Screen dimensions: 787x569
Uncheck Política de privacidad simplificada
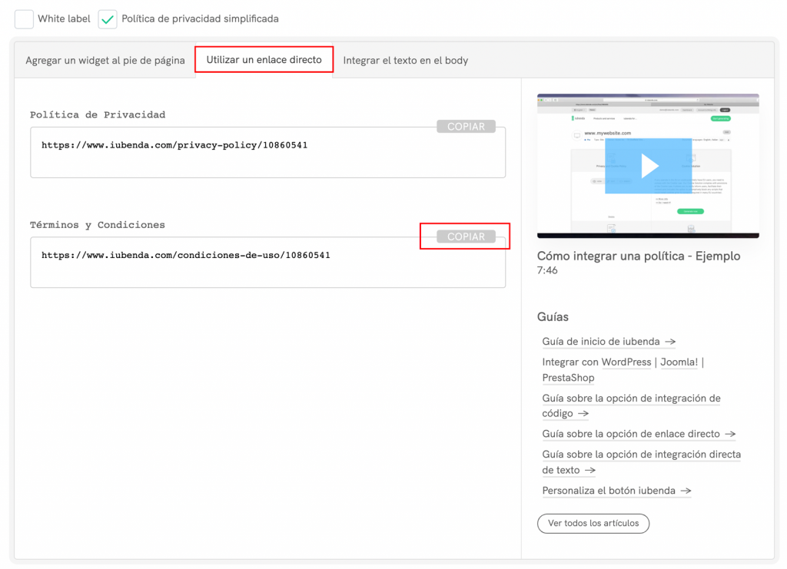pyautogui.click(x=108, y=19)
